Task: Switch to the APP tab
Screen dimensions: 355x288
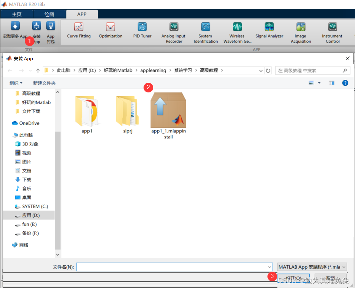Action: pos(82,14)
